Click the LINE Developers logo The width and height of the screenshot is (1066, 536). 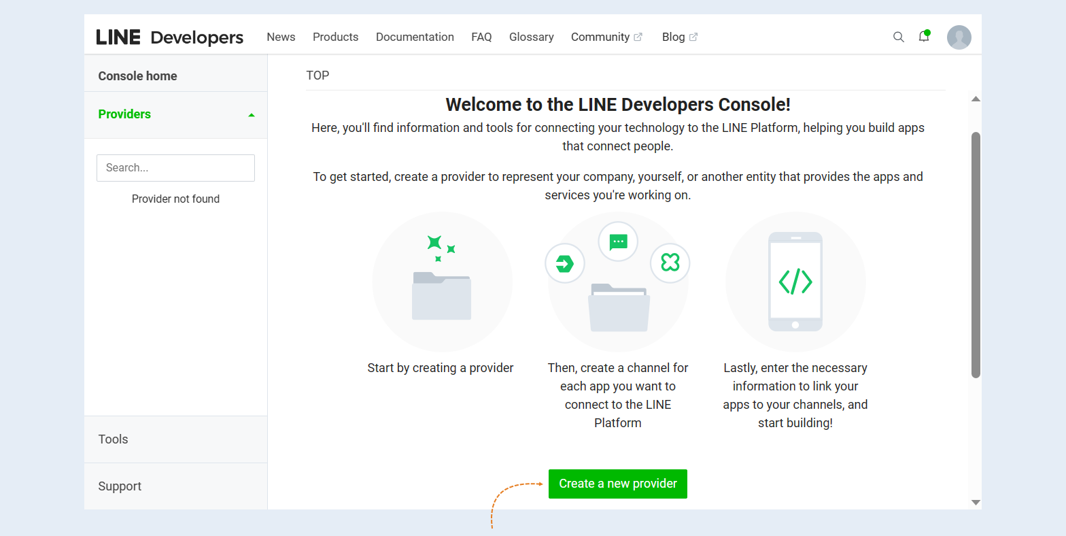169,37
